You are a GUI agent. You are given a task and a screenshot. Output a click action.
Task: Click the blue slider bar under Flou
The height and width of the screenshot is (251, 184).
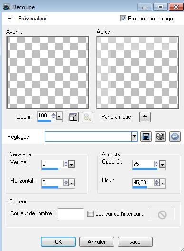[x=140, y=187]
